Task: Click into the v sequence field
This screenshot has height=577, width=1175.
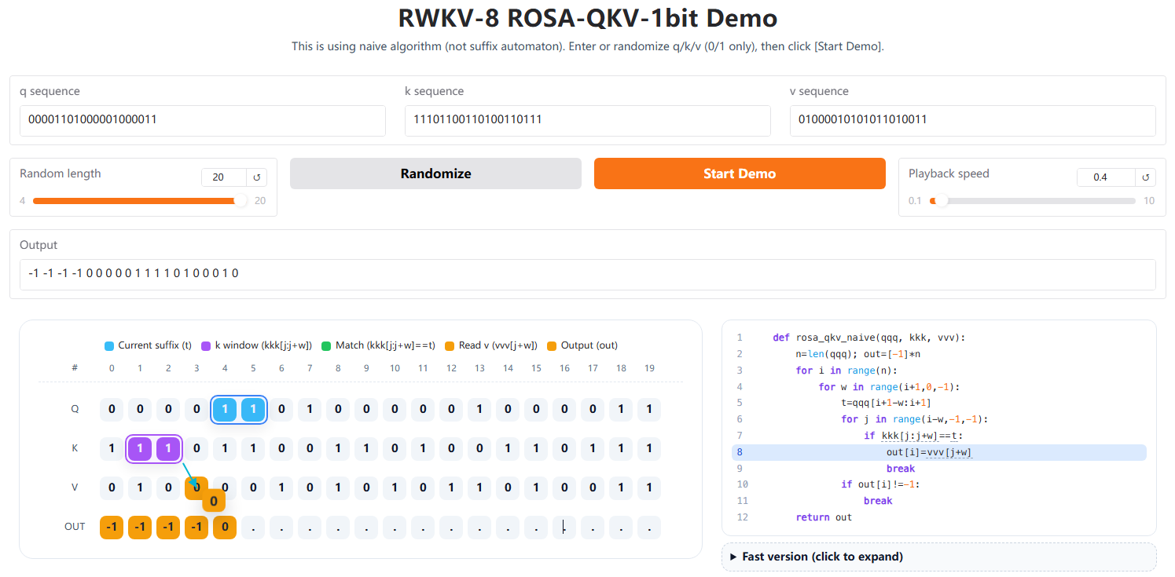Action: pyautogui.click(x=972, y=120)
